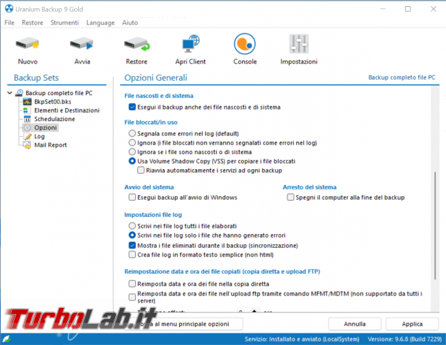Select Scrivi nei file log tutti i file

point(132,226)
